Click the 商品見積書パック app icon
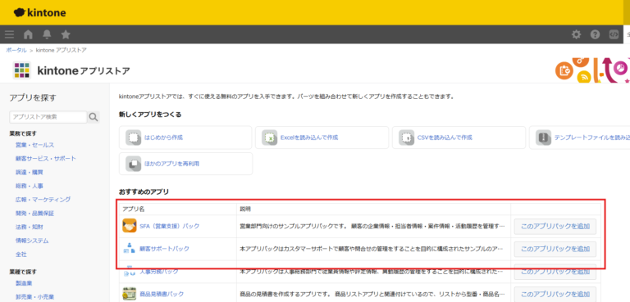630x302 pixels. tap(130, 294)
